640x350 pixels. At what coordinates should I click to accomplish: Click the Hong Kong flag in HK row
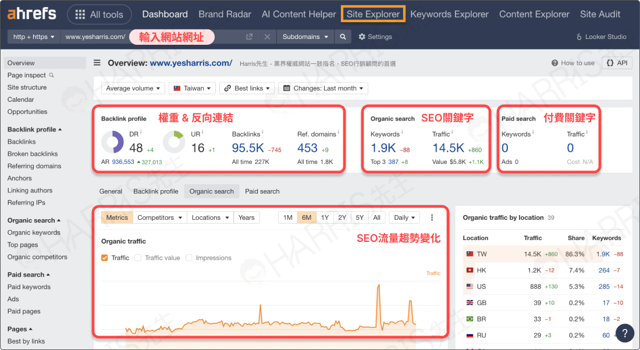470,270
